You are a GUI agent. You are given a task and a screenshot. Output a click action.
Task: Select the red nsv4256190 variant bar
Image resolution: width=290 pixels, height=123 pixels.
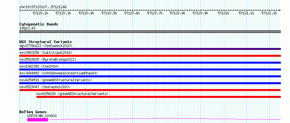click(x=158, y=97)
